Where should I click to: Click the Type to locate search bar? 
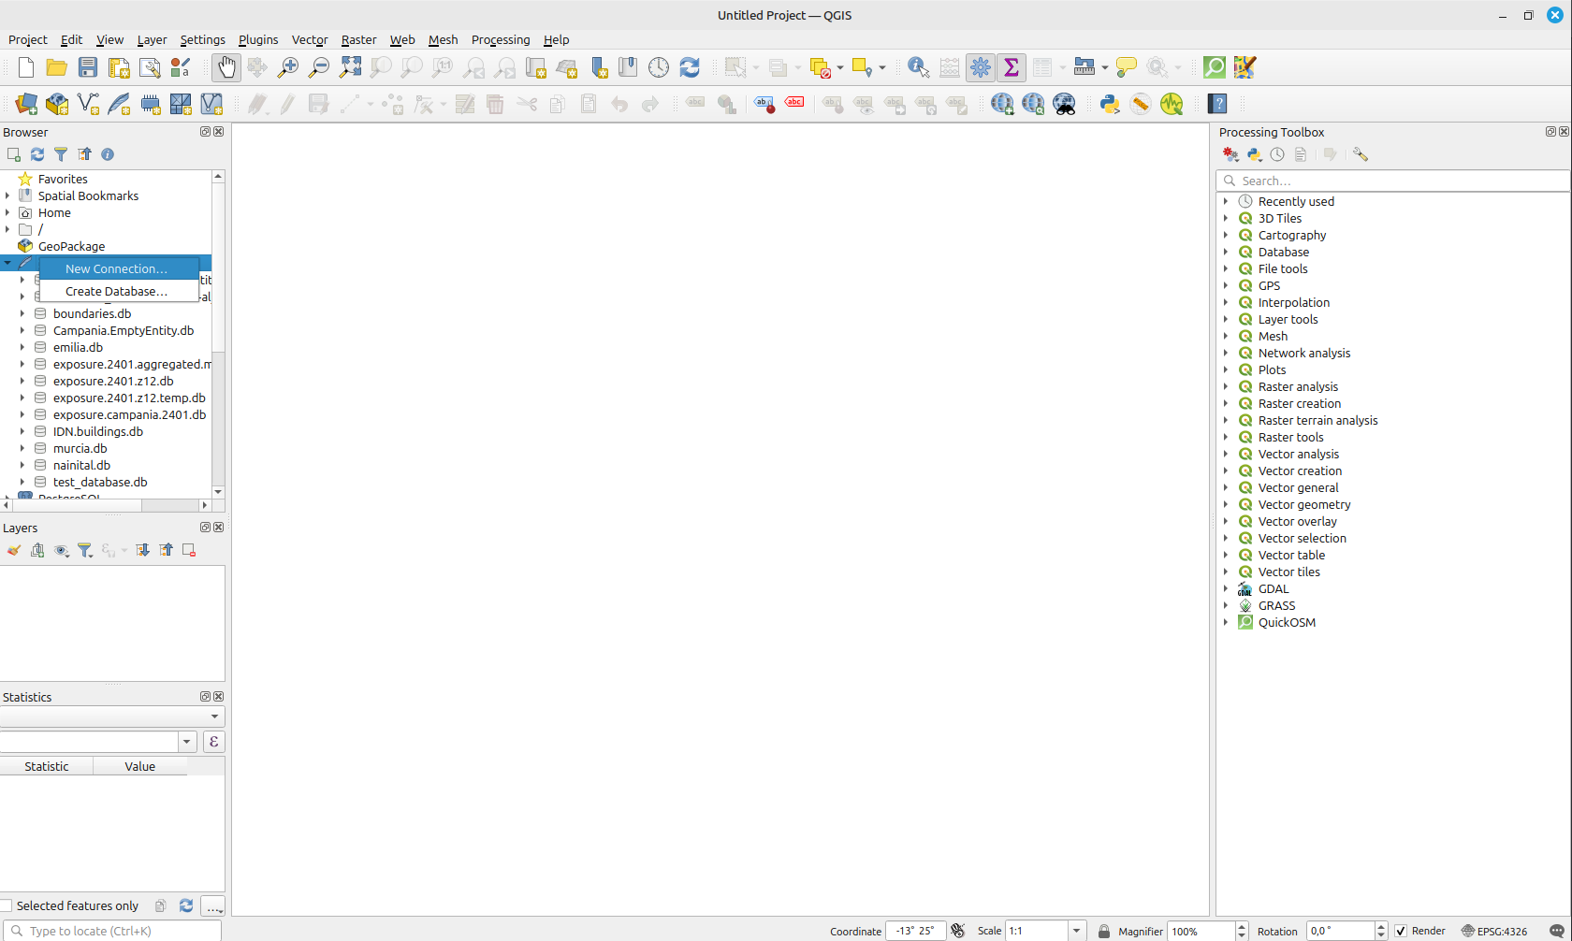111,931
